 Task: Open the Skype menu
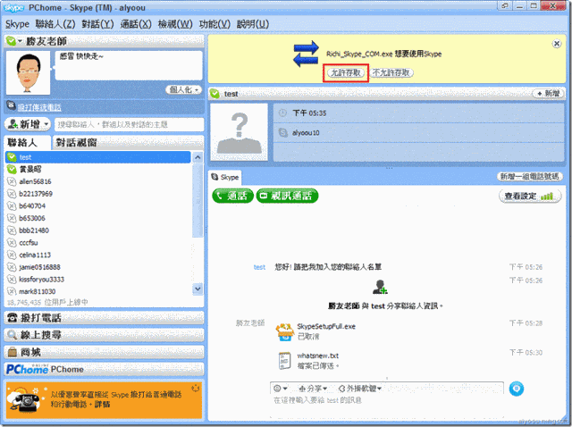[17, 24]
